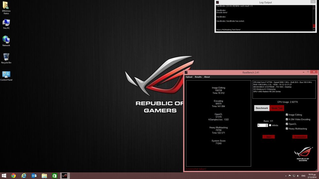The height and width of the screenshot is (179, 319).
Task: Open the Windows Start button
Action: pos(4,175)
